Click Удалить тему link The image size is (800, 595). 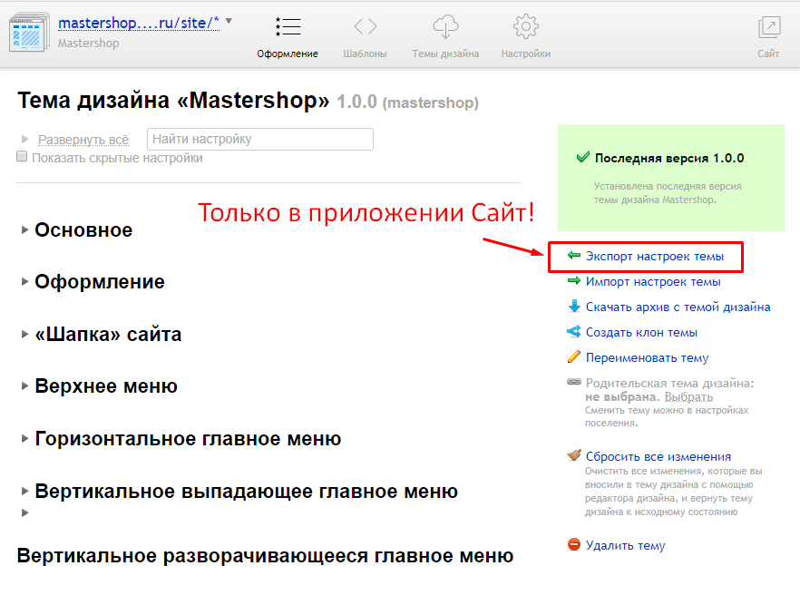pyautogui.click(x=625, y=546)
